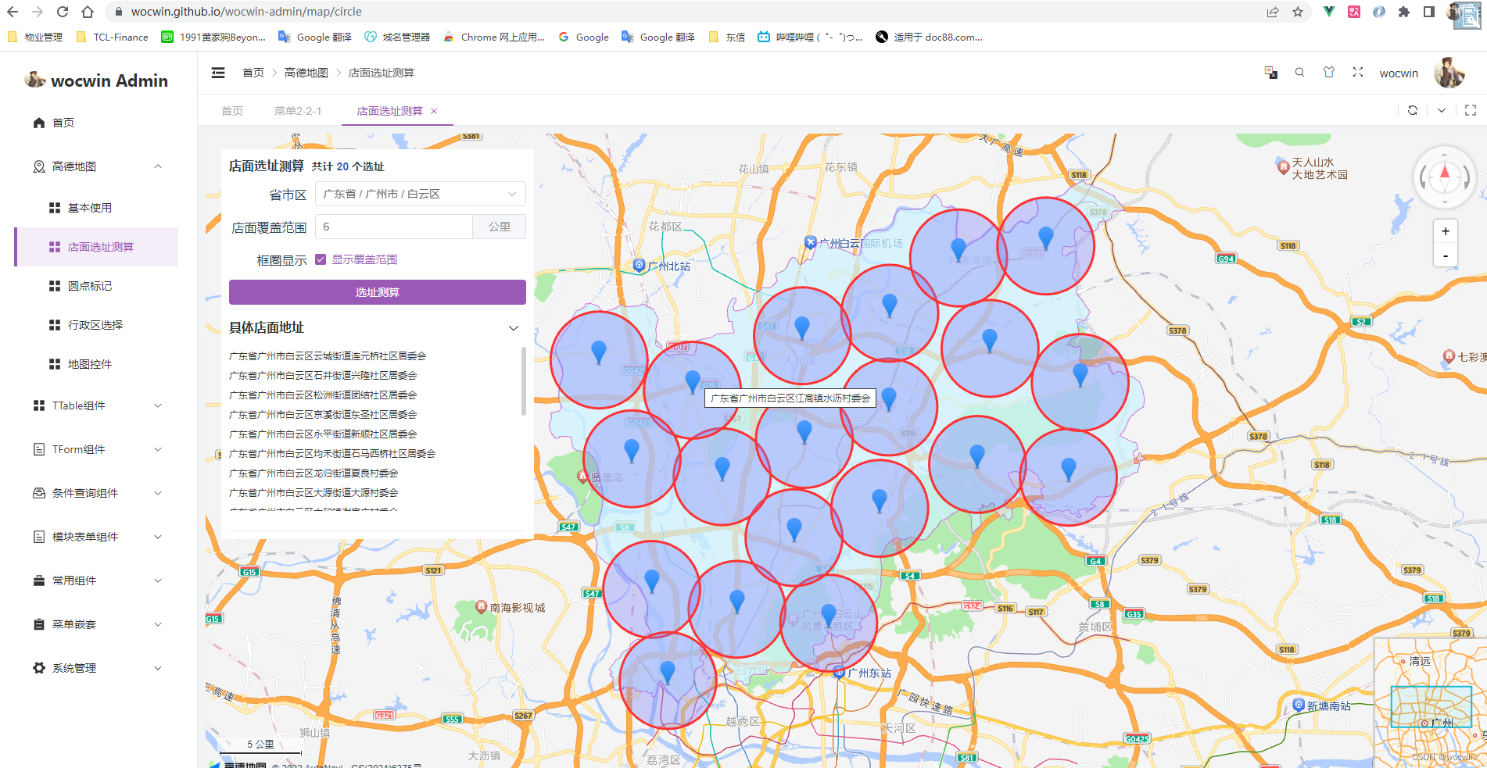The height and width of the screenshot is (768, 1487).
Task: Open the tab options dropdown arrow
Action: 1442,110
